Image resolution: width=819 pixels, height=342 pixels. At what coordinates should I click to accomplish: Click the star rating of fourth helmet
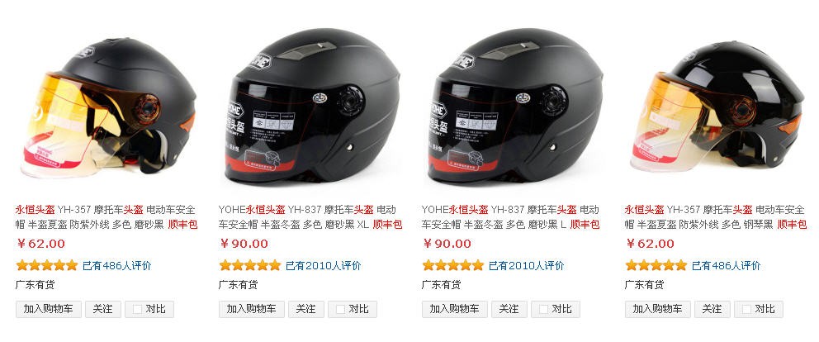point(656,265)
